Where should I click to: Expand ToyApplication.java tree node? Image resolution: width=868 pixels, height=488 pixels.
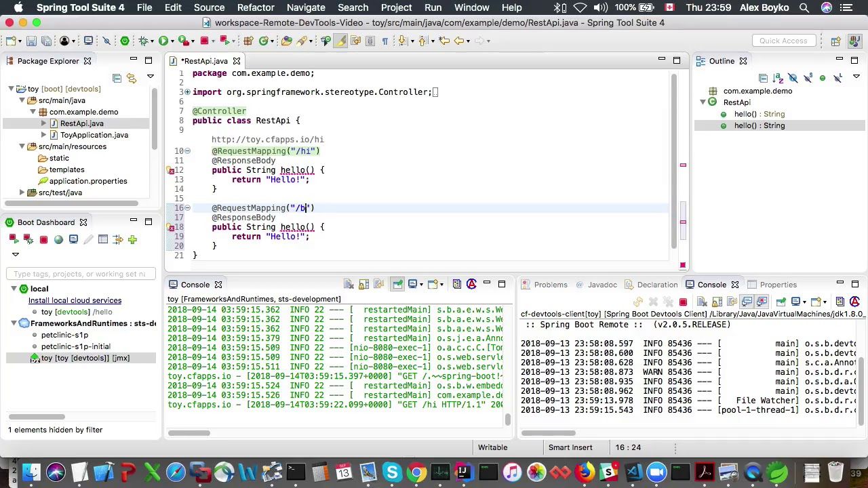tap(44, 135)
